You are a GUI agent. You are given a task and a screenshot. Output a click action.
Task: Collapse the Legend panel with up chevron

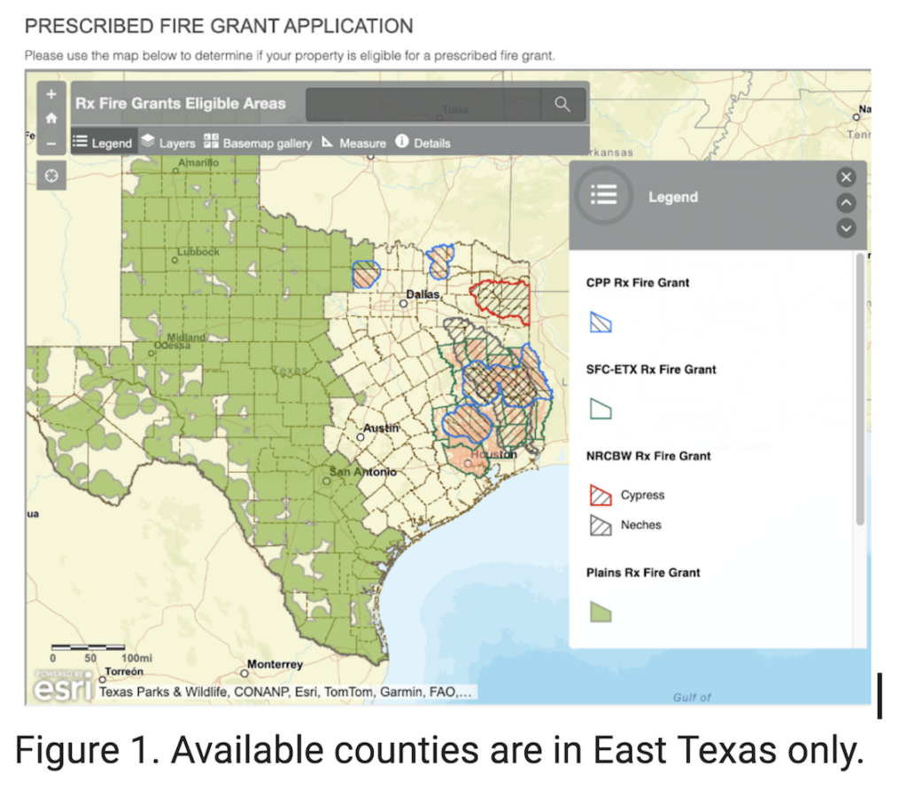coord(846,202)
